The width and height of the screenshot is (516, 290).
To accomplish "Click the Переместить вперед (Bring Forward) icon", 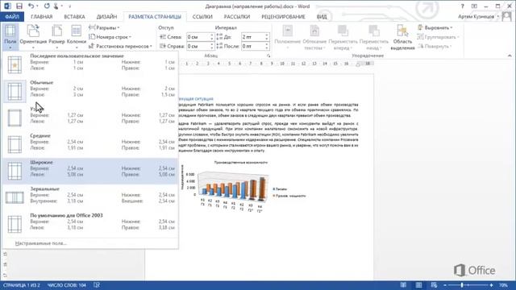I will tap(343, 31).
